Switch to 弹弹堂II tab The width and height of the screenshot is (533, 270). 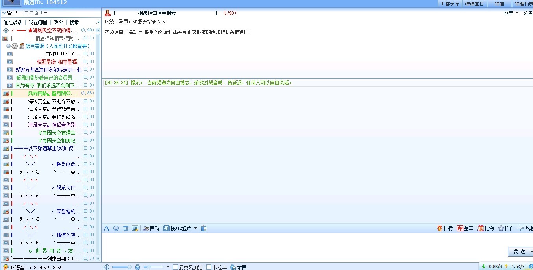click(x=474, y=4)
